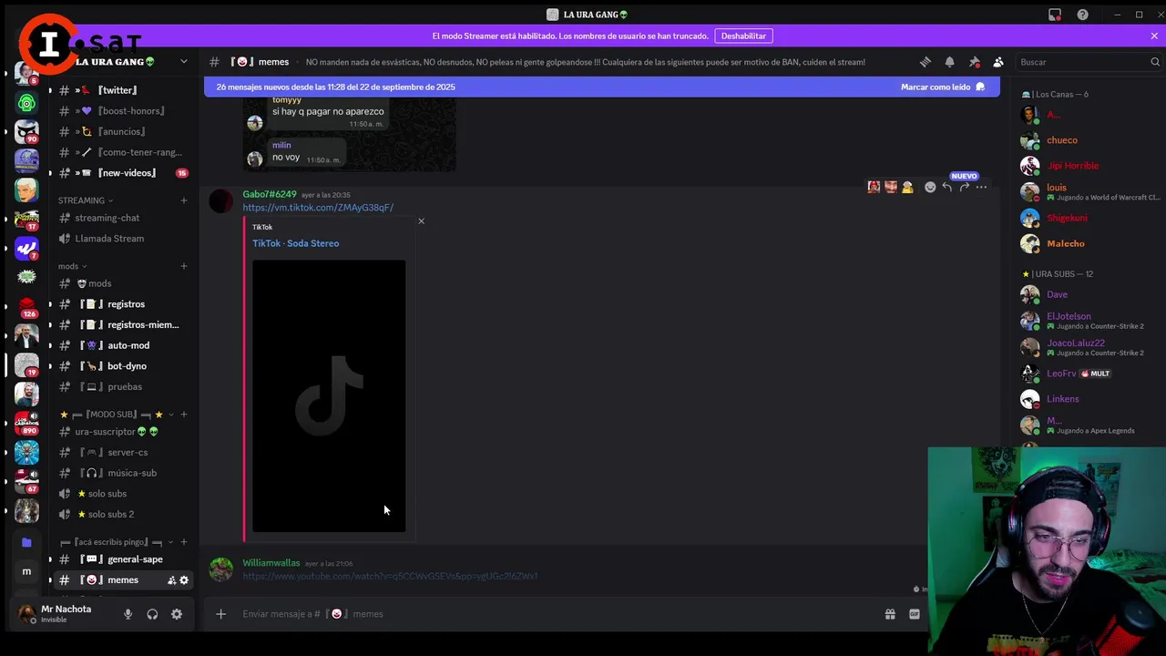The height and width of the screenshot is (656, 1166).
Task: Open the GIF picker icon
Action: 915,614
